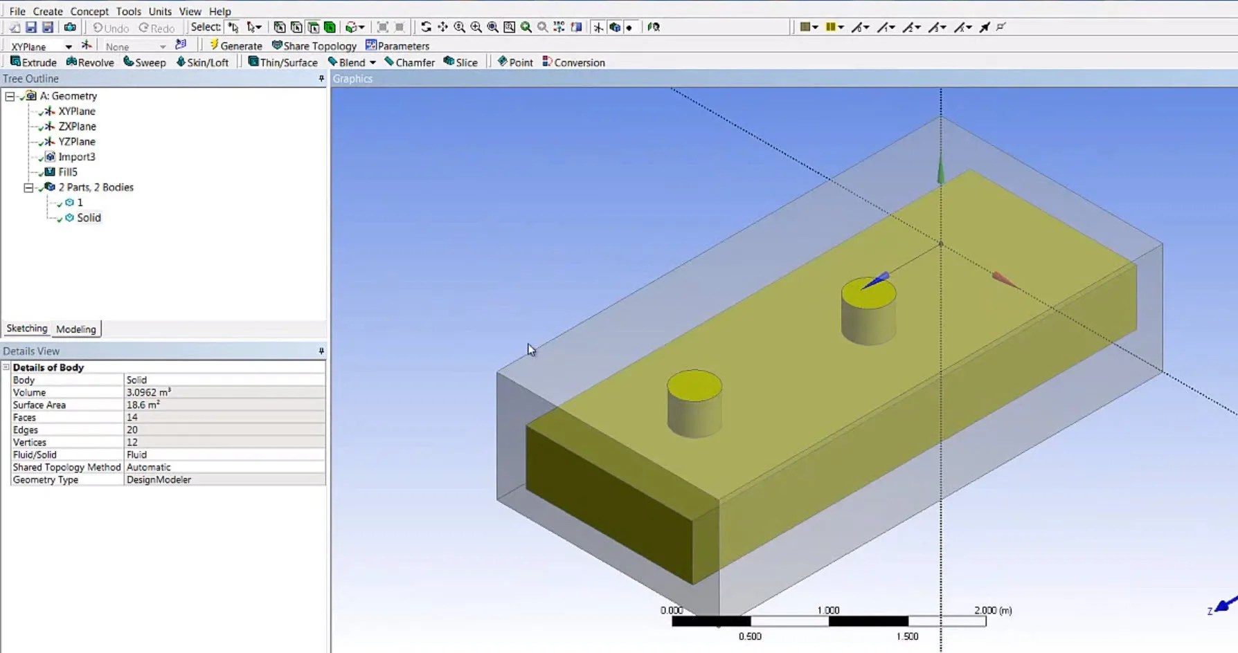Viewport: 1238px width, 653px height.
Task: Toggle the Display Points dot icon
Action: (x=629, y=28)
